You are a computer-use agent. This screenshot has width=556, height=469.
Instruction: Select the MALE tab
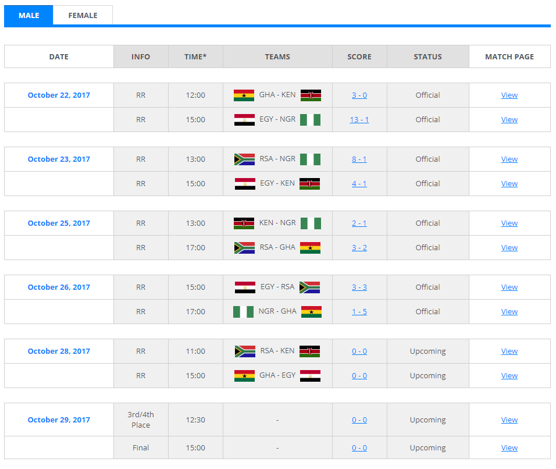click(x=28, y=16)
